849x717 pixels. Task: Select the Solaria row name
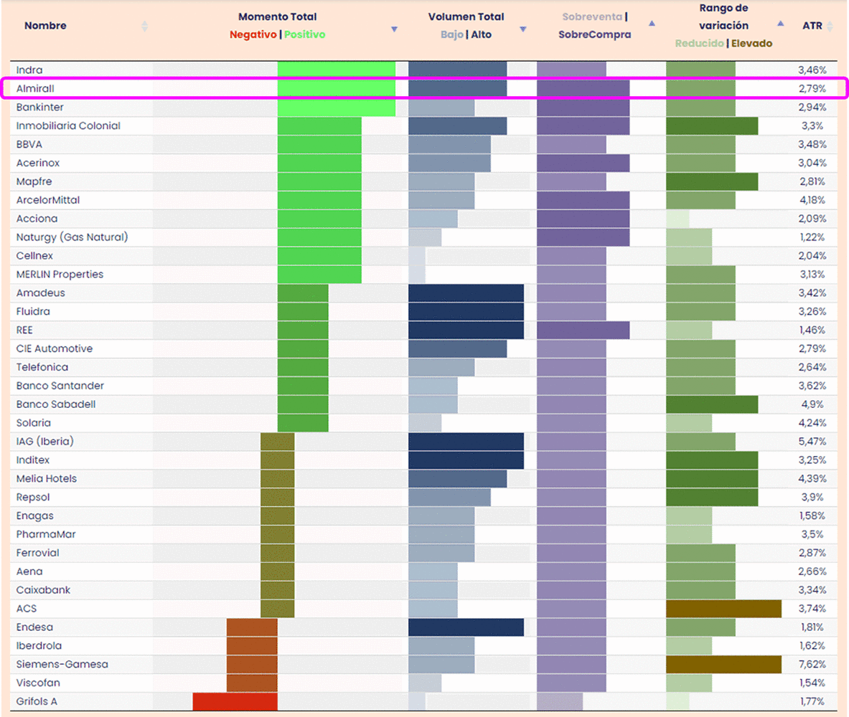click(x=34, y=423)
